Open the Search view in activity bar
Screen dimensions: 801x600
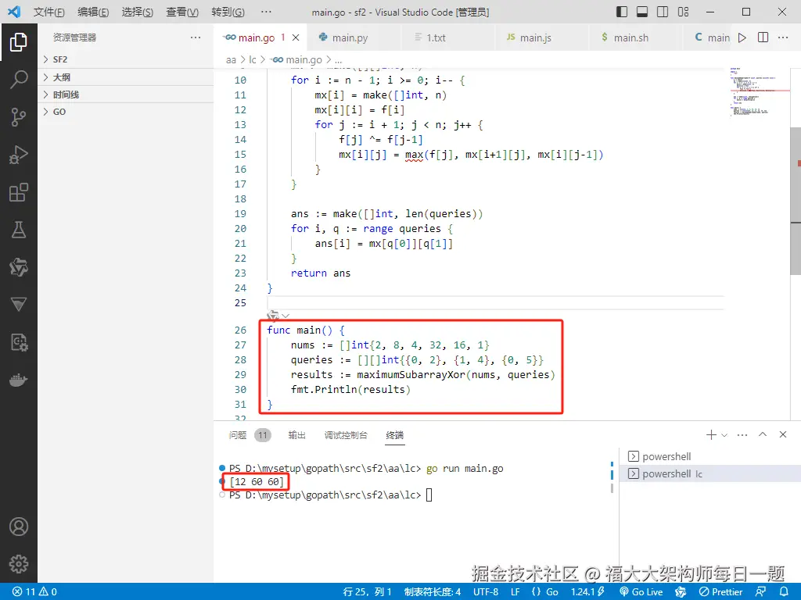click(19, 80)
